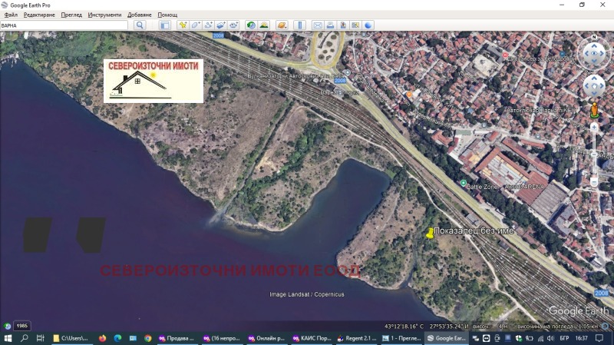Click the БГР language indicator
614x345 pixels.
pyautogui.click(x=564, y=338)
